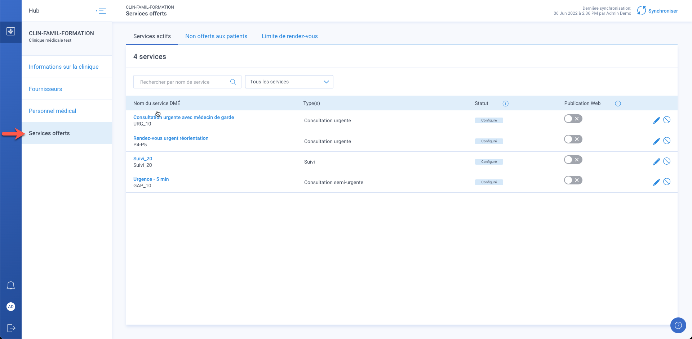Screen dimensions: 692x339
Task: Open the notifications bell icon
Action: tap(11, 285)
